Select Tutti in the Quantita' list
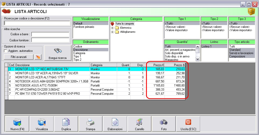 [x=180, y=46]
